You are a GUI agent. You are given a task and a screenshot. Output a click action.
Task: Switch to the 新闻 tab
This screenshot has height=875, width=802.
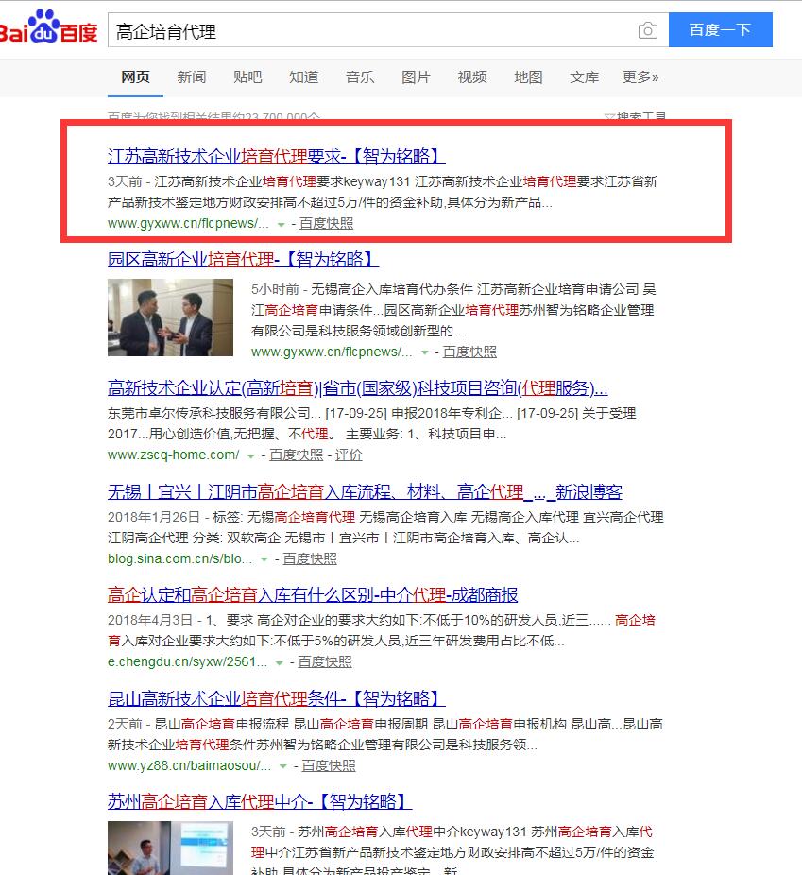191,77
